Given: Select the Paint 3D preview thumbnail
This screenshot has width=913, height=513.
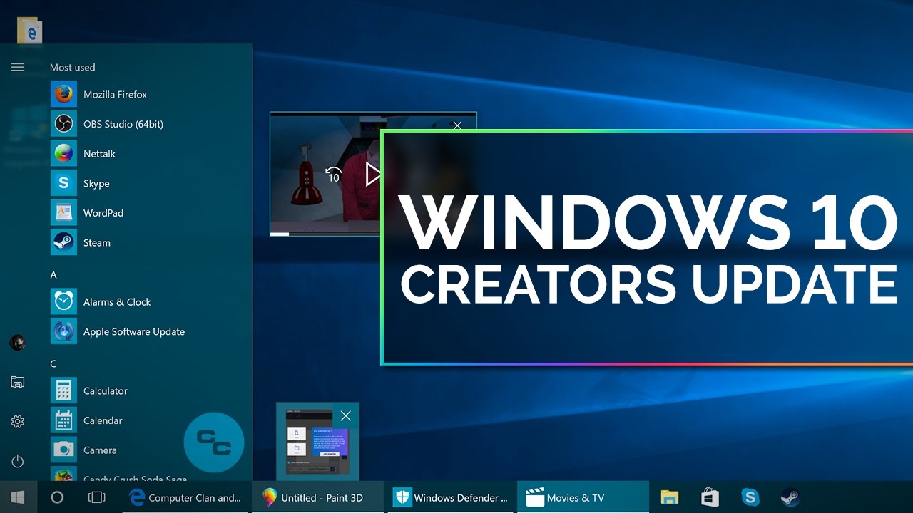Looking at the screenshot, I should [317, 442].
